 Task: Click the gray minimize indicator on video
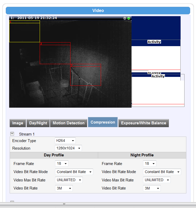[125, 18]
